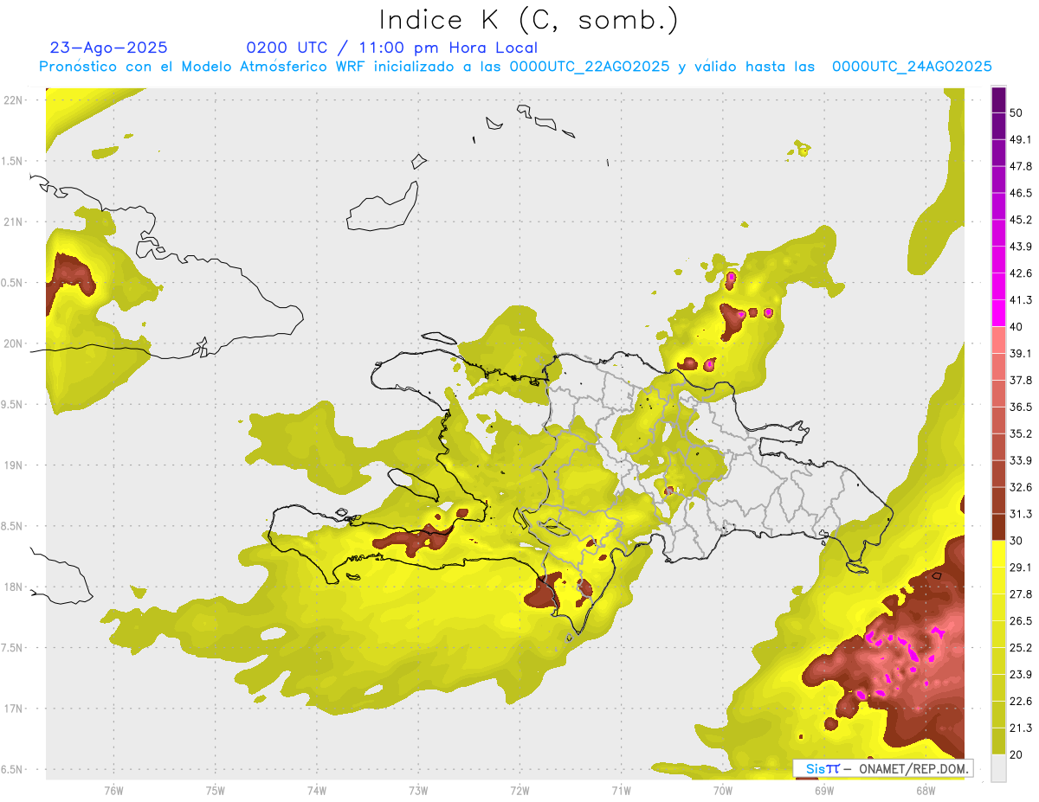1039x802 pixels.
Task: Click the gray swatch below 20 on colorbar
Action: point(998,768)
